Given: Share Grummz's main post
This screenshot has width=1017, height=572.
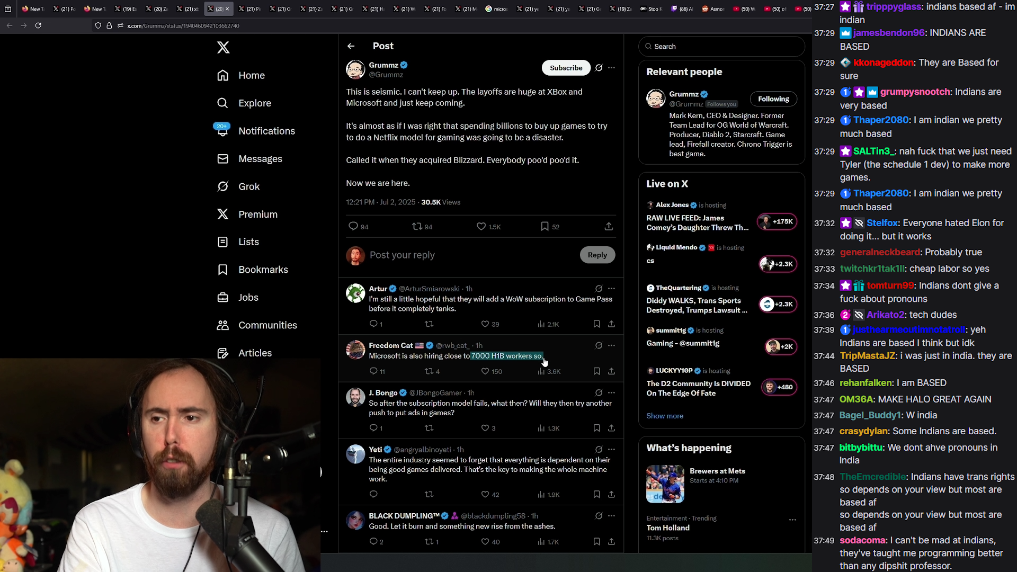Looking at the screenshot, I should coord(609,227).
